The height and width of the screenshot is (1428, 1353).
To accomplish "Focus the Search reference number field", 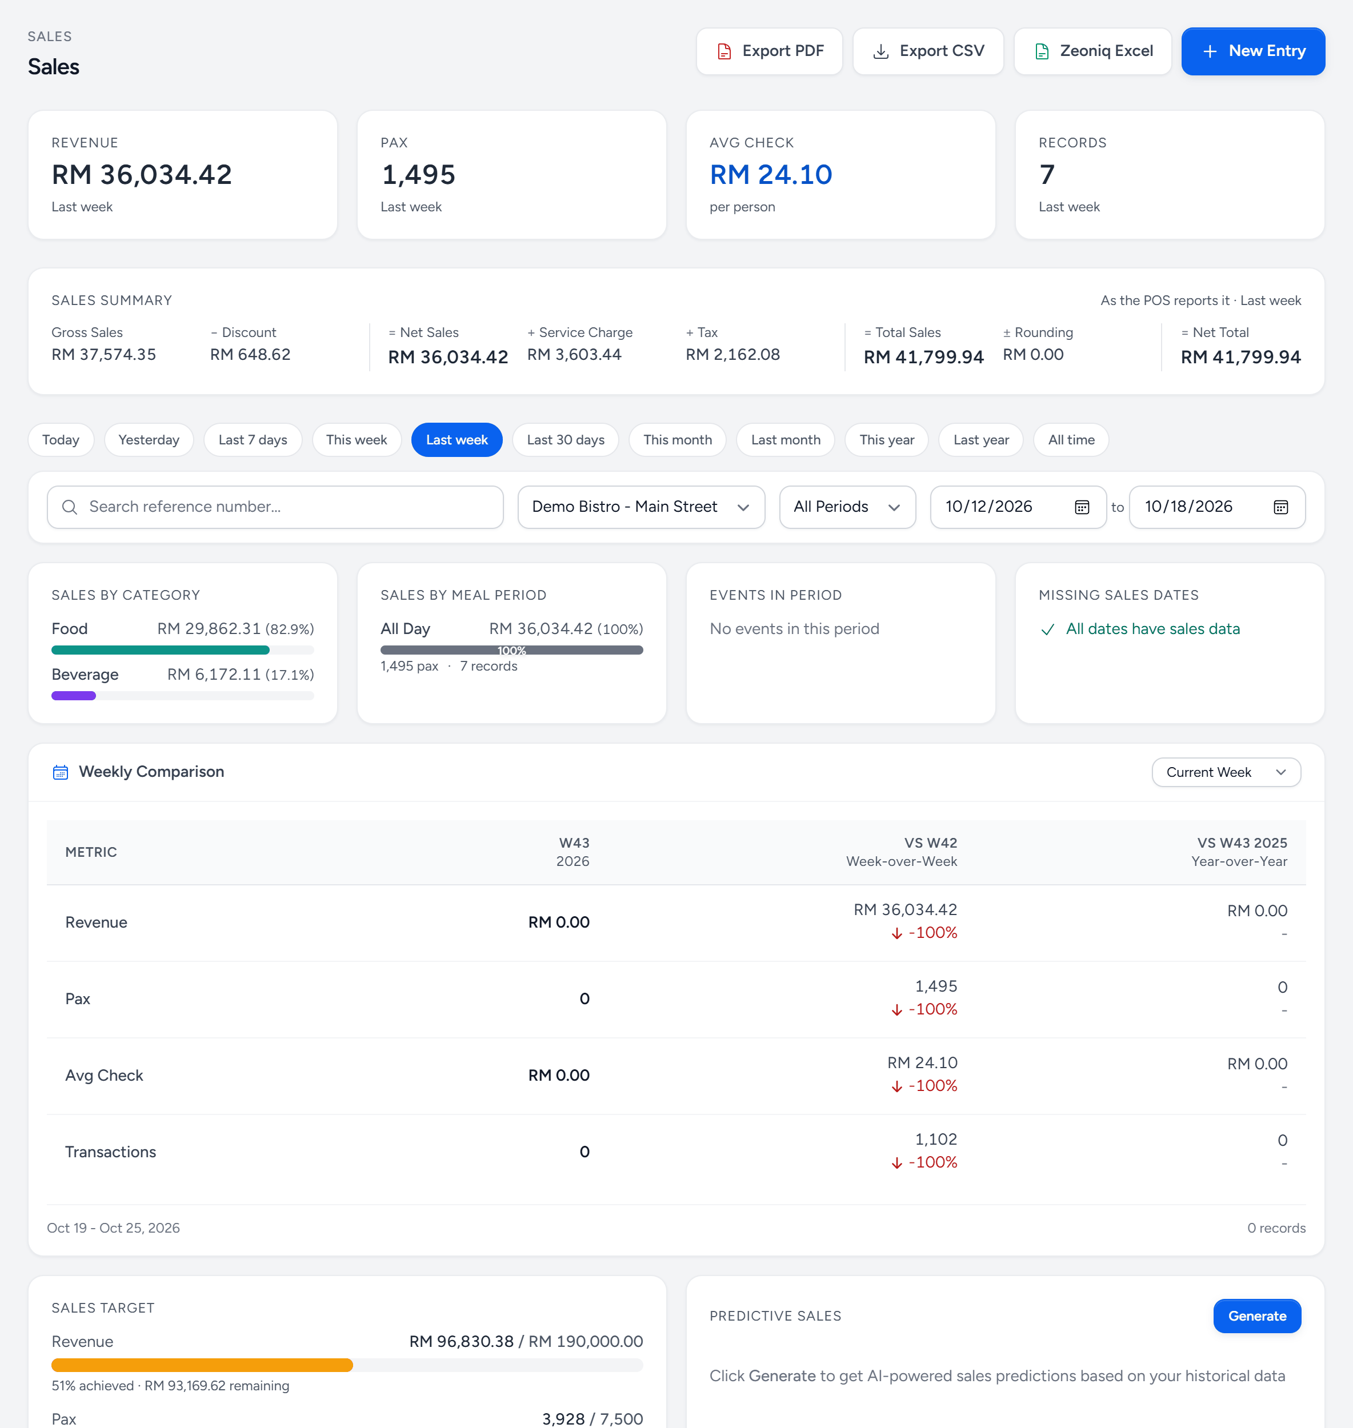I will [275, 507].
